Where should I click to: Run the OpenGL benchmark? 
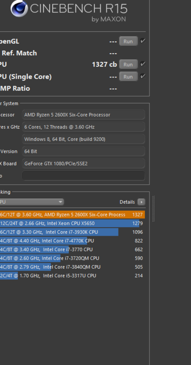click(128, 41)
